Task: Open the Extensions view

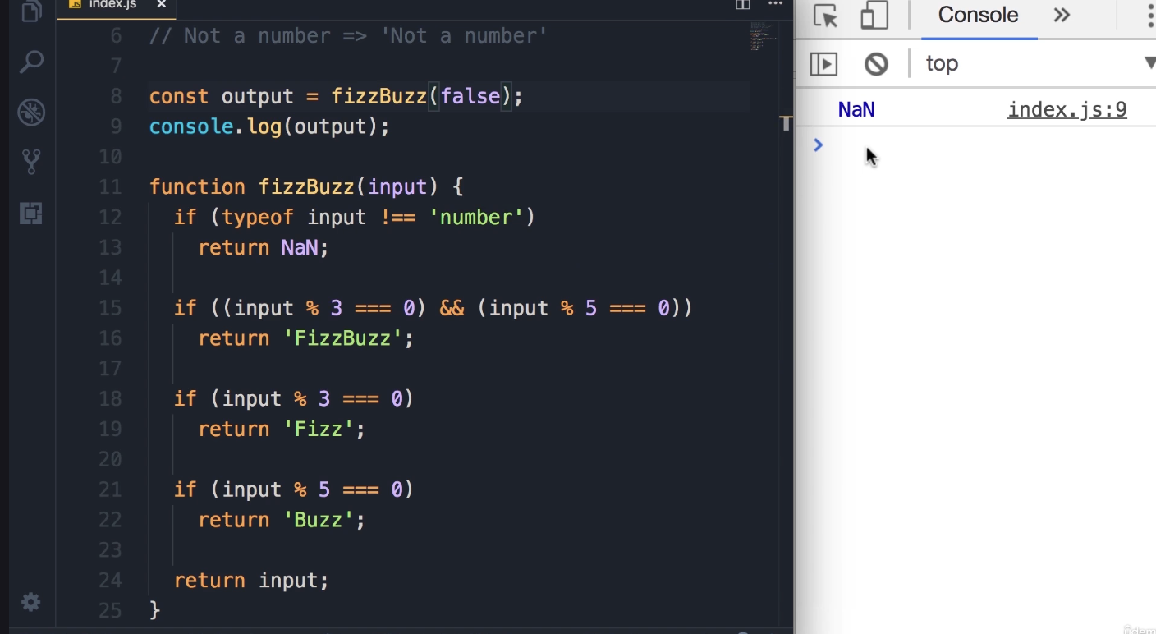Action: click(x=30, y=214)
